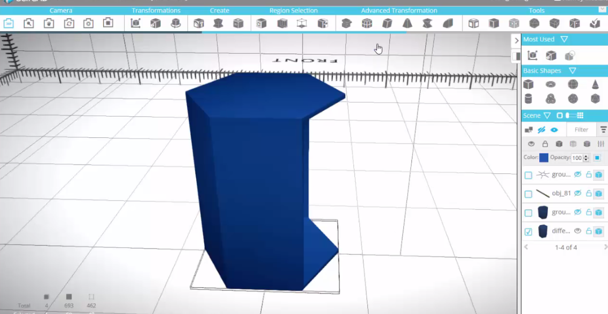Viewport: 608px width, 314px height.
Task: Toggle visibility of obj_81
Action: tap(578, 193)
